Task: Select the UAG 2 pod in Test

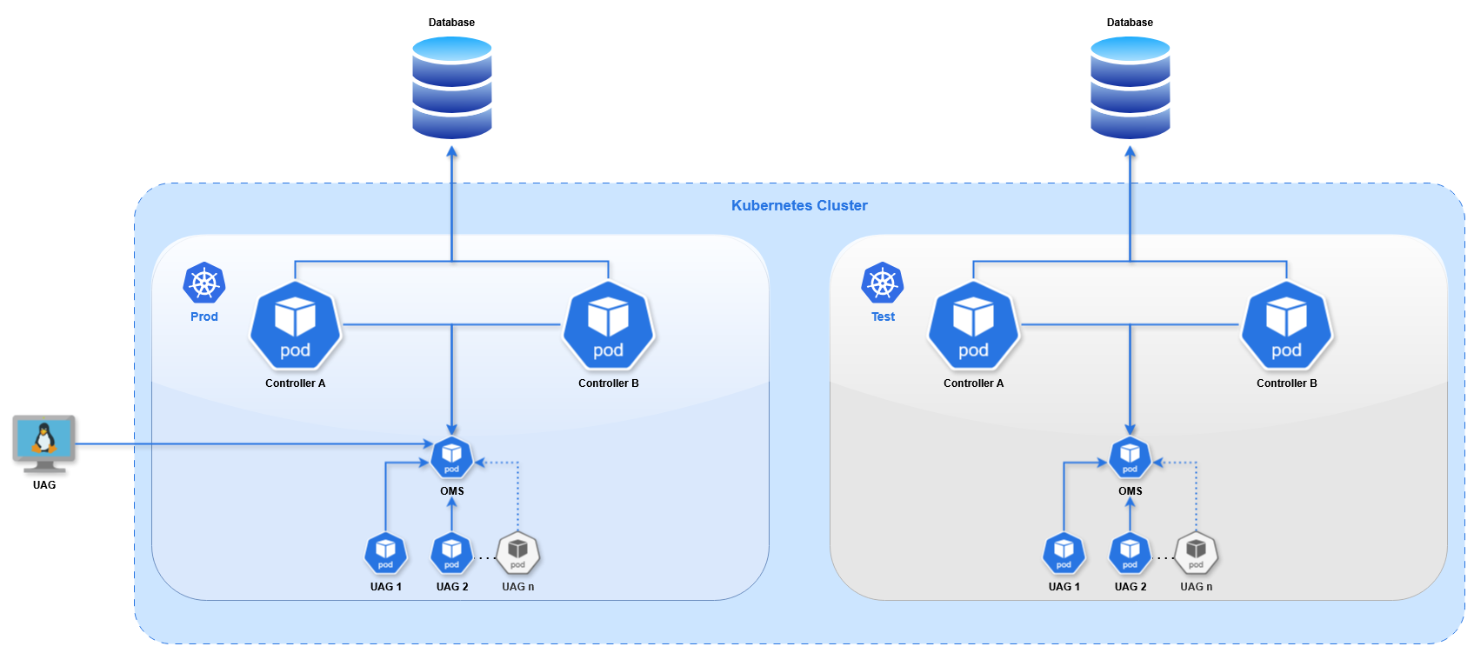Action: click(1130, 553)
